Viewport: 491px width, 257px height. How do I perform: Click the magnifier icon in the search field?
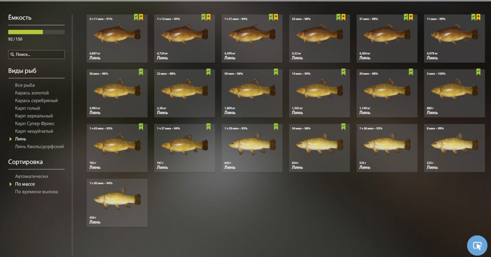click(x=12, y=54)
